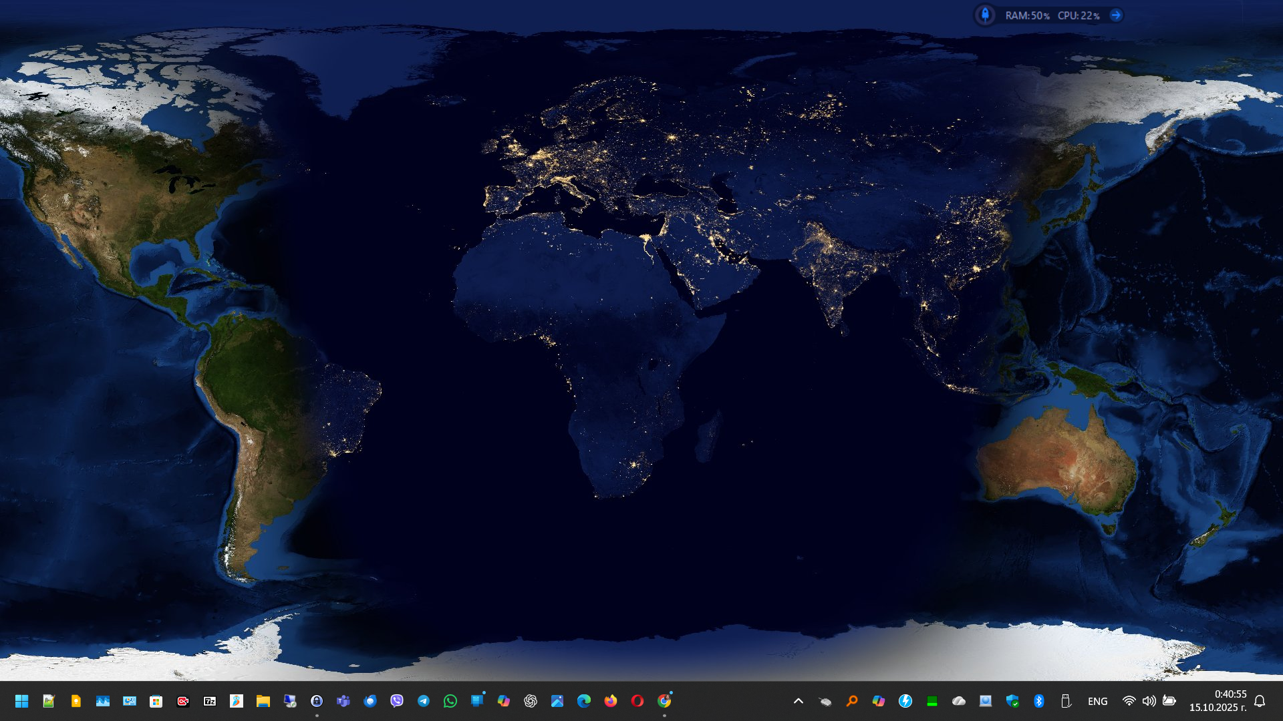Open Microsoft Edge from the taskbar

pos(584,701)
